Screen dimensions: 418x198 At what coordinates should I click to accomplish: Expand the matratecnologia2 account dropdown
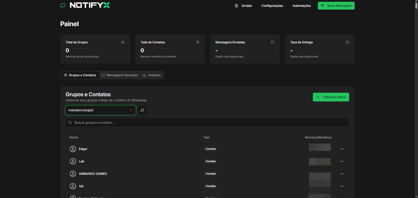(101, 110)
